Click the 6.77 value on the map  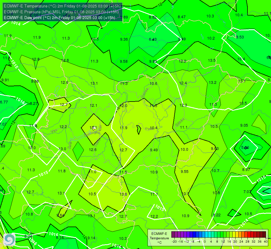pos(4,102)
